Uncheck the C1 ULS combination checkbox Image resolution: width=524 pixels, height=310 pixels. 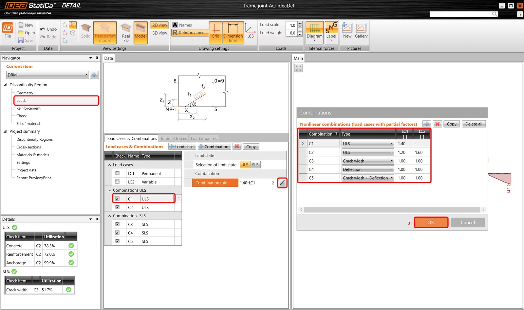(x=117, y=199)
